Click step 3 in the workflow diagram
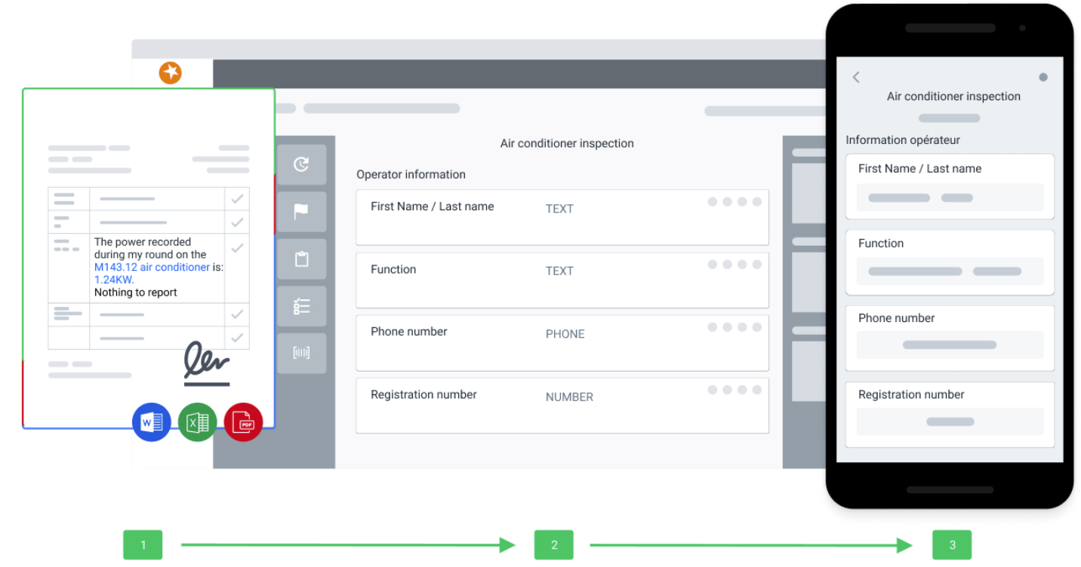The image size is (1081, 567). pos(952,544)
